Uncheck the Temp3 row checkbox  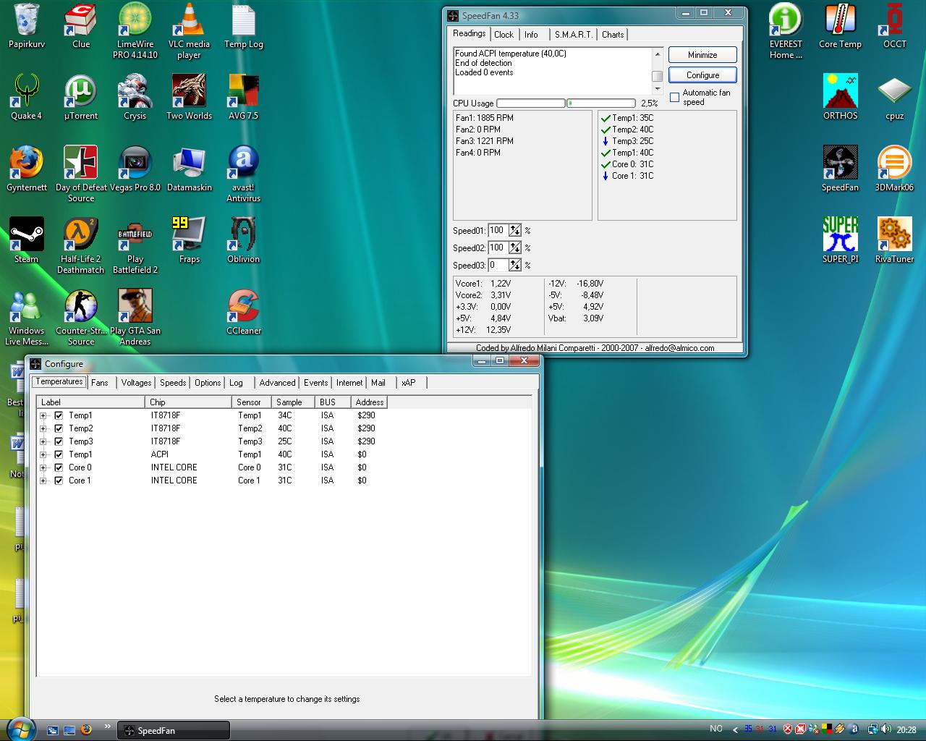coord(59,441)
